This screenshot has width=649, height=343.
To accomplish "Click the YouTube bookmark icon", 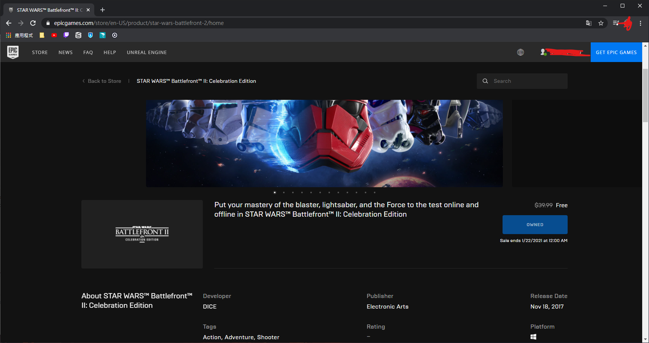I will [x=54, y=35].
